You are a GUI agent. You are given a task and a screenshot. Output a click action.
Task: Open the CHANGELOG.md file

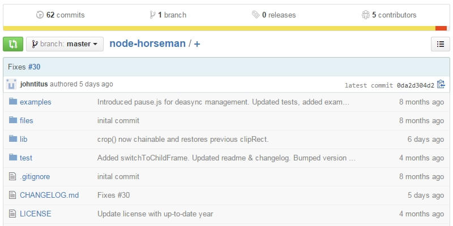coord(49,195)
